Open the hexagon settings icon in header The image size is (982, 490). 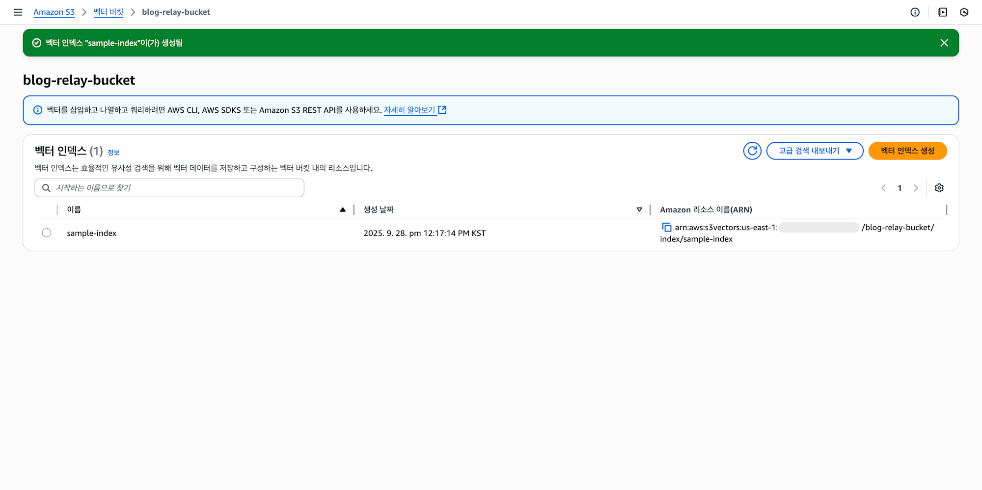[964, 12]
